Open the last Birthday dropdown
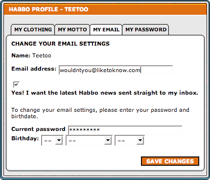Image resolution: width=210 pixels, height=180 pixels. point(130,140)
